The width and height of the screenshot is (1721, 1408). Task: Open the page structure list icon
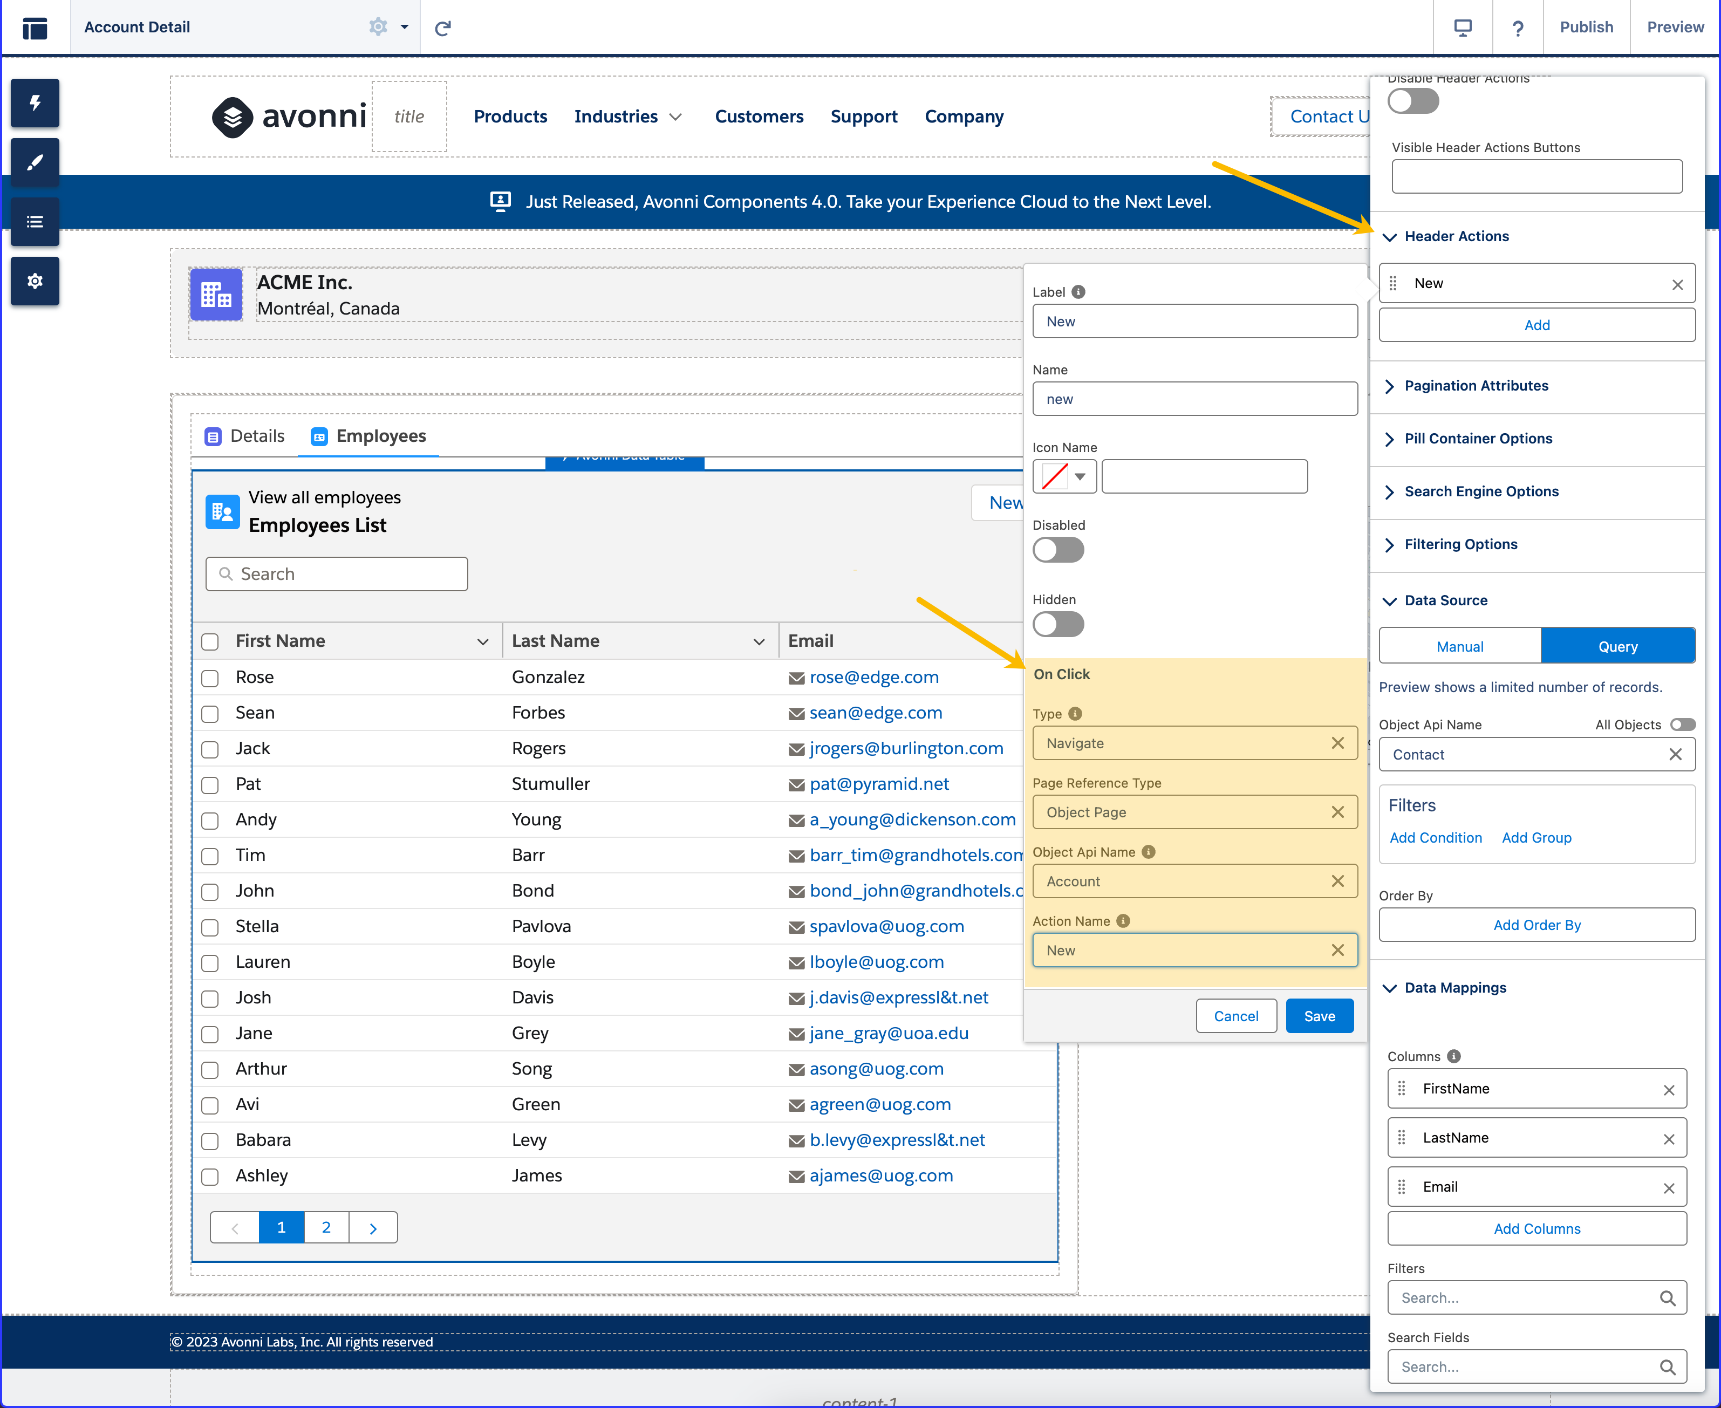point(35,221)
